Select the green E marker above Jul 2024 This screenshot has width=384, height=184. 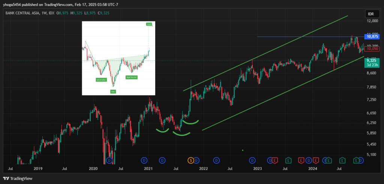coord(342,160)
